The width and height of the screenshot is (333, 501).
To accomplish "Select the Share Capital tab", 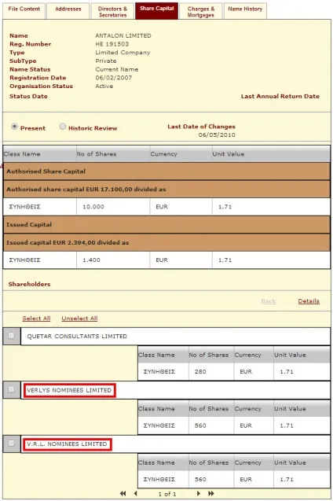I will click(156, 11).
